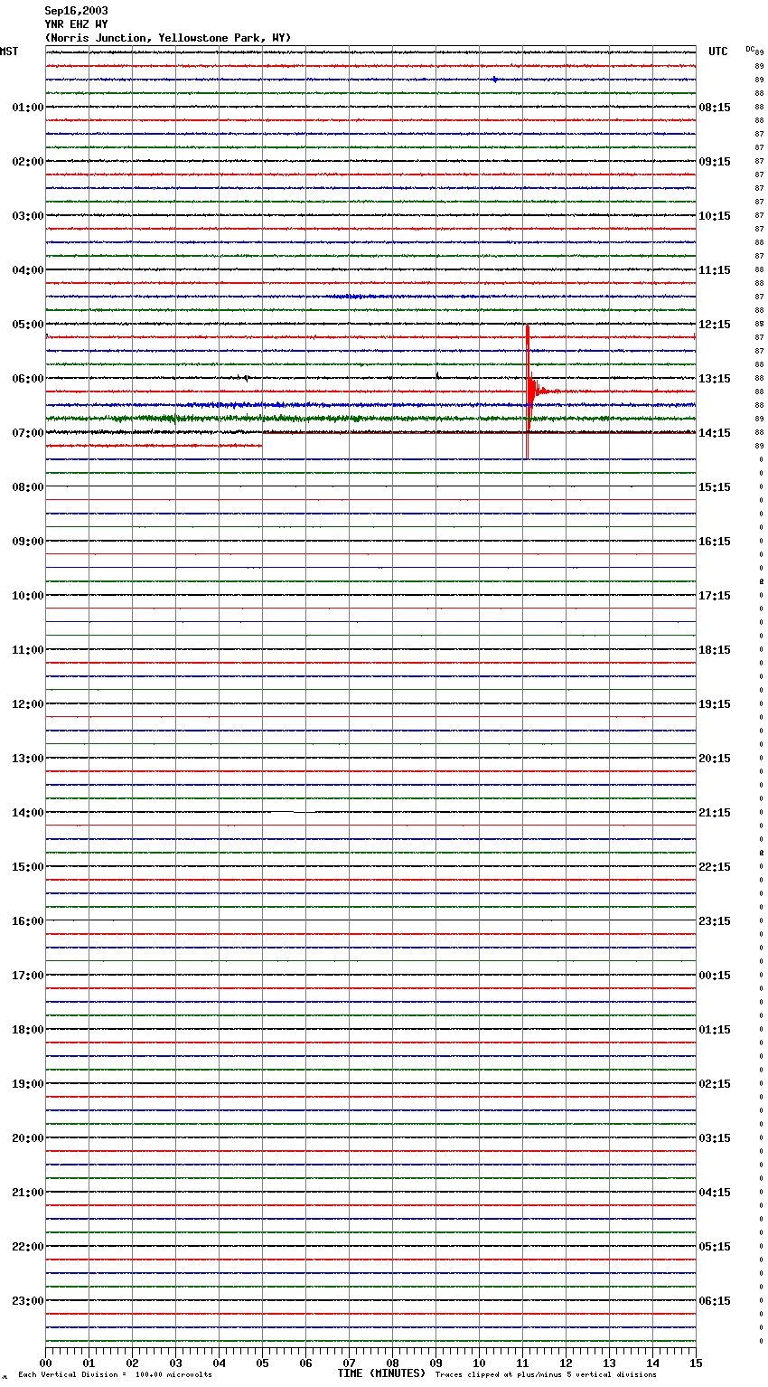
Task: Click the date label Sep16,2003
Action: click(x=76, y=11)
